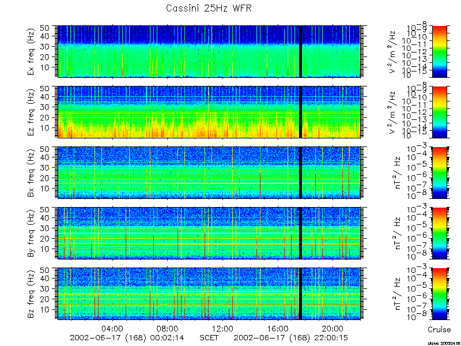Click the black data gap in the Bz panel
The width and height of the screenshot is (461, 346).
300,294
